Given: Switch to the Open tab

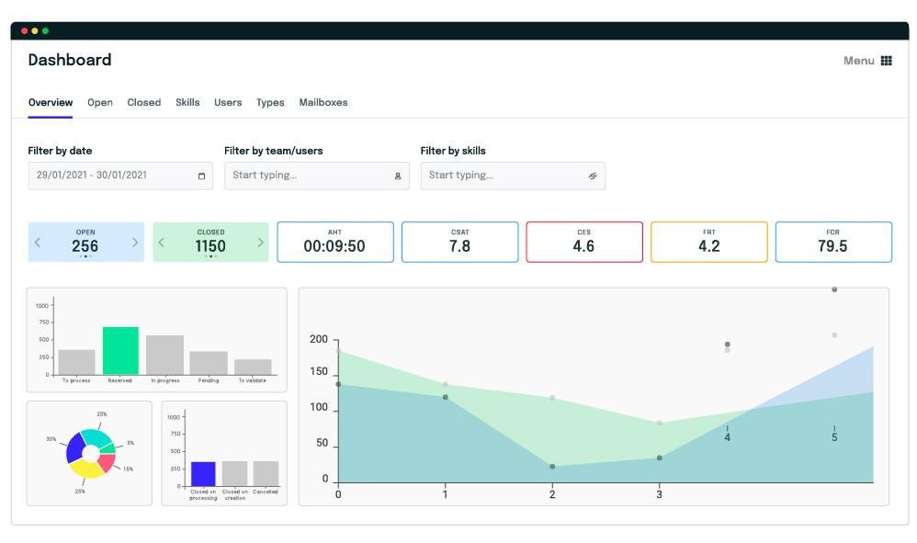Looking at the screenshot, I should 100,102.
